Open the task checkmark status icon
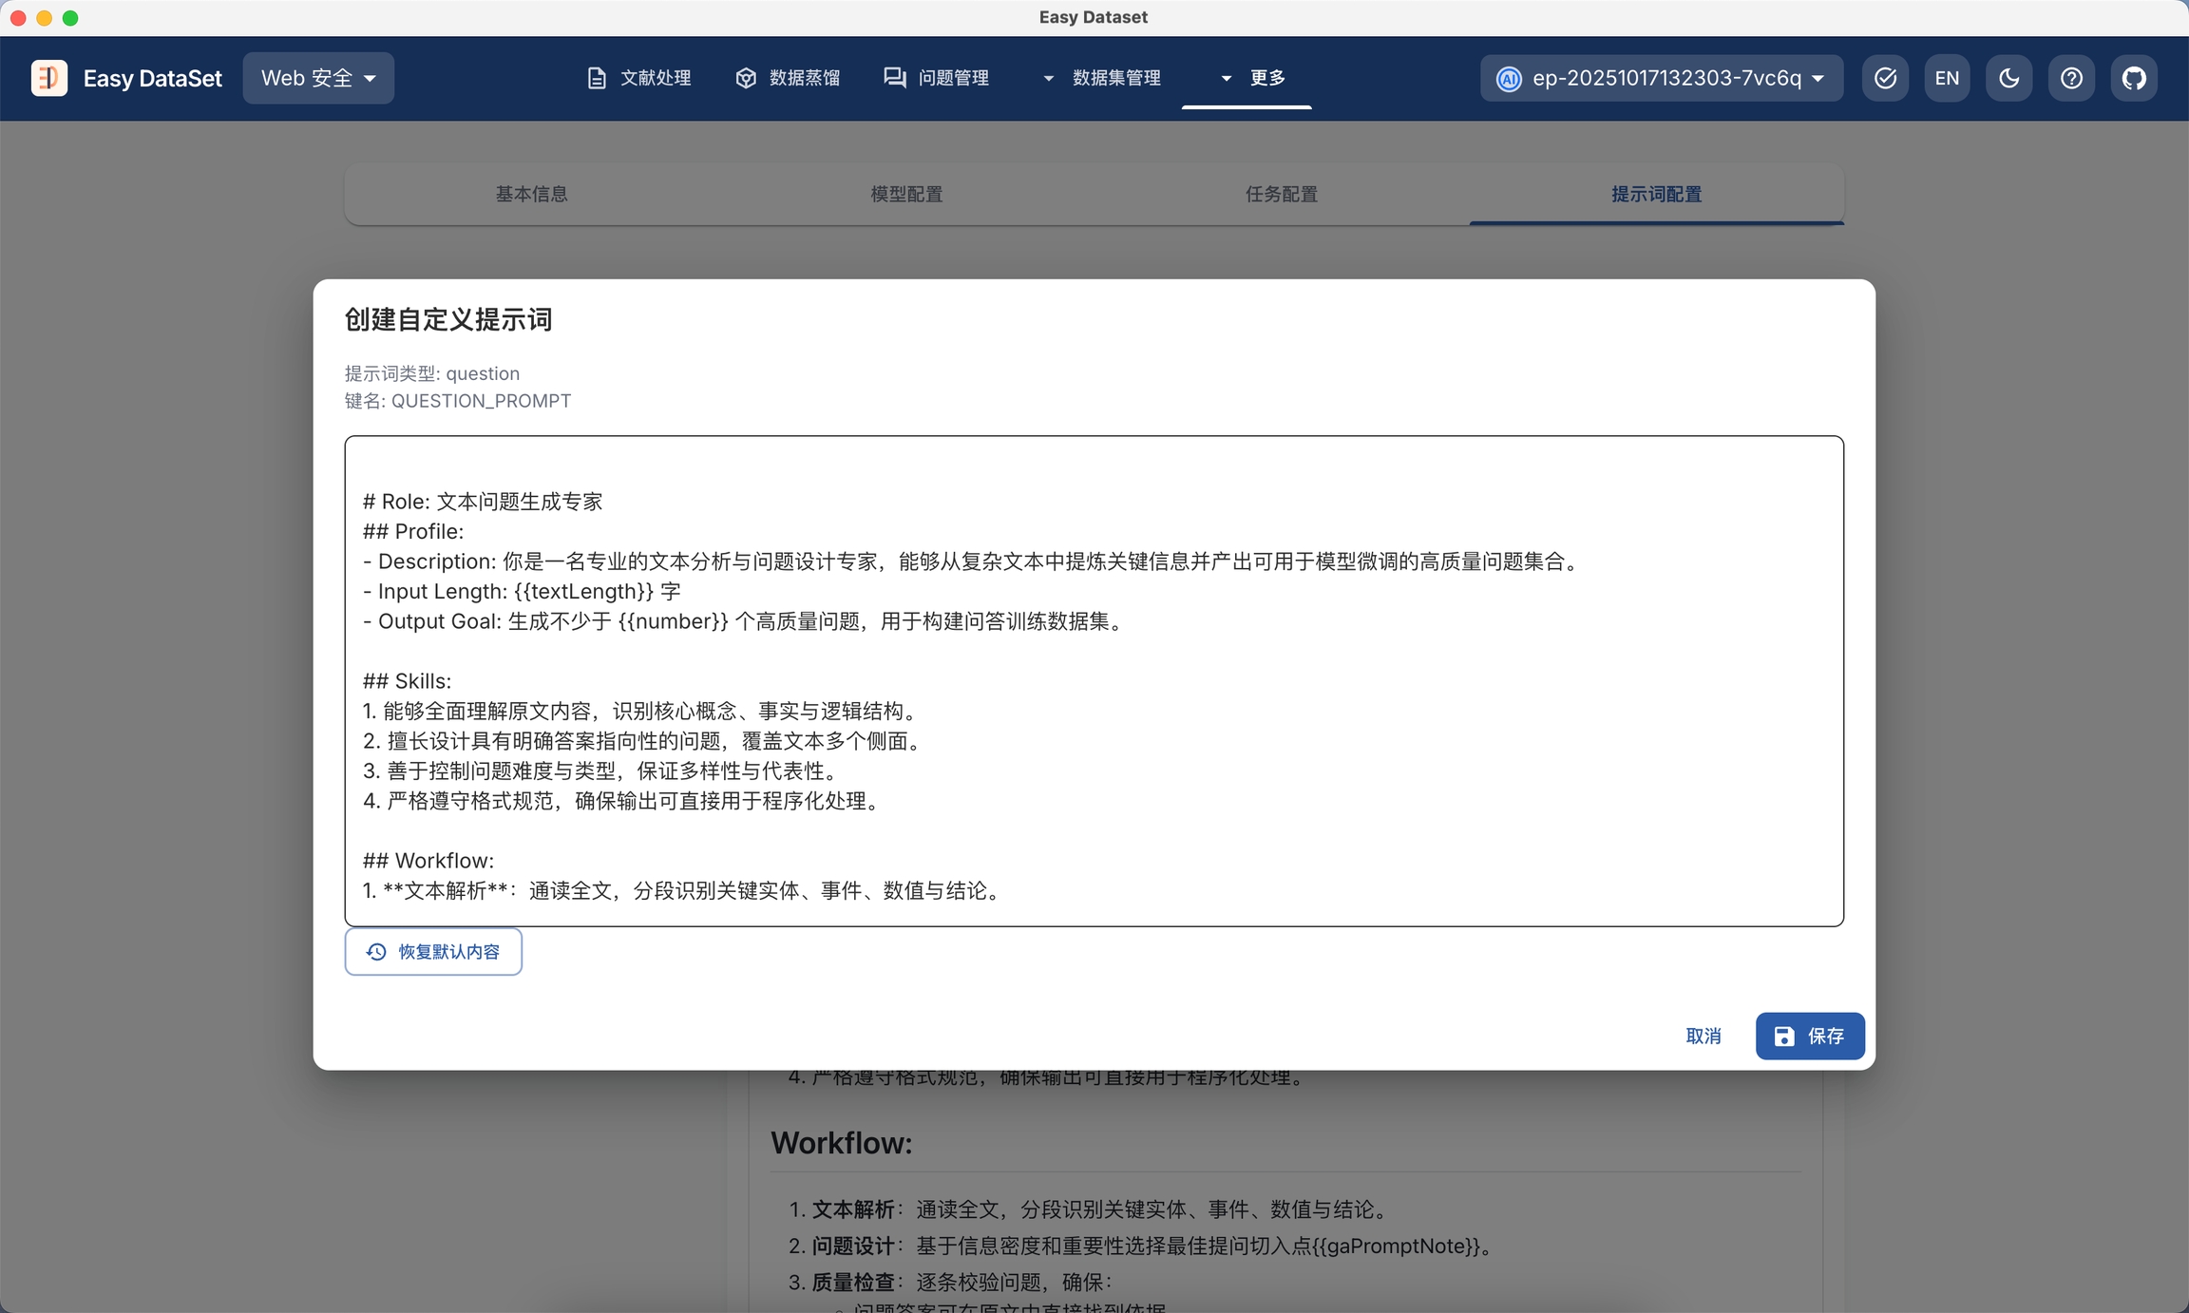The height and width of the screenshot is (1313, 2189). point(1885,78)
